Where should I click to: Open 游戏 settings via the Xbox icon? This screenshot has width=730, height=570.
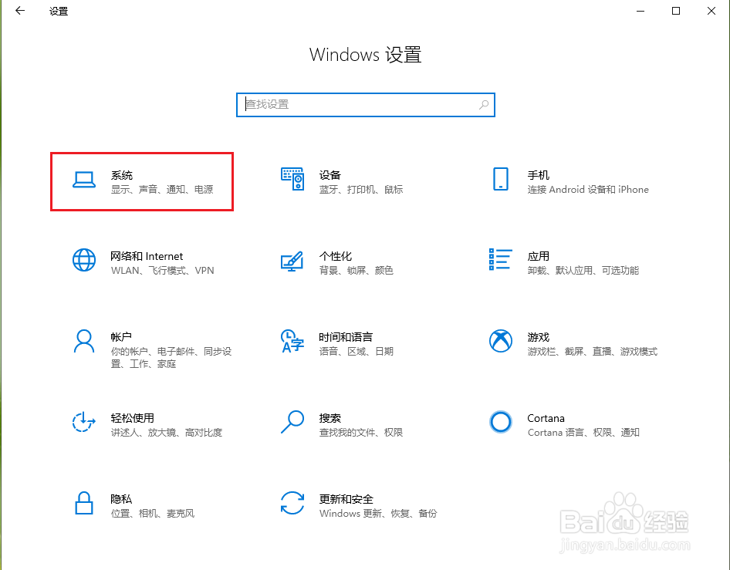click(x=501, y=341)
